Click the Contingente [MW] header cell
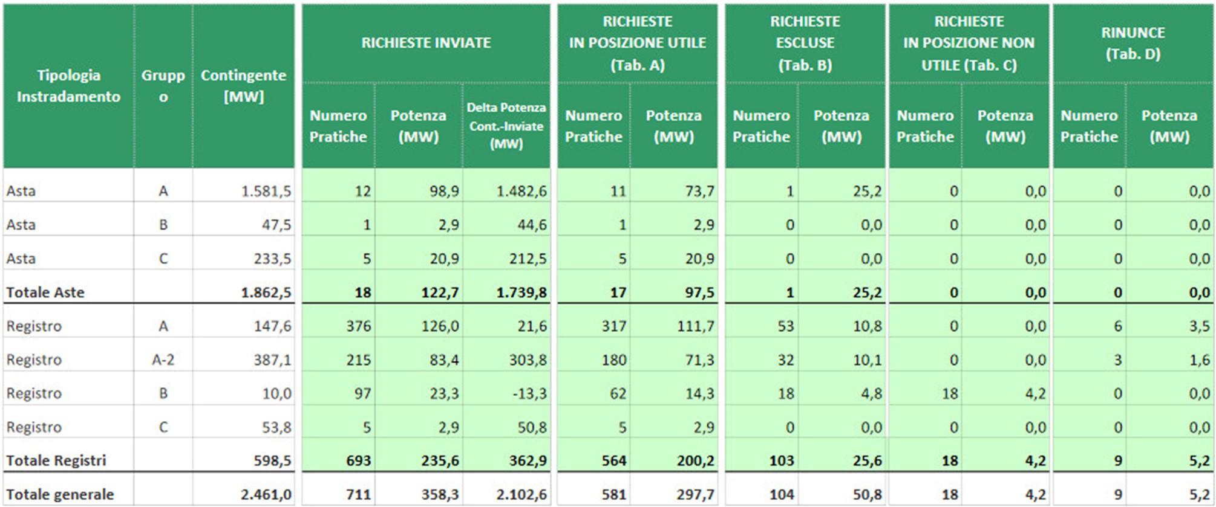The image size is (1216, 507). 243,86
